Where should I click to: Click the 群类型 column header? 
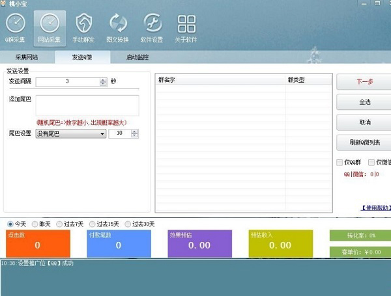[x=309, y=80]
